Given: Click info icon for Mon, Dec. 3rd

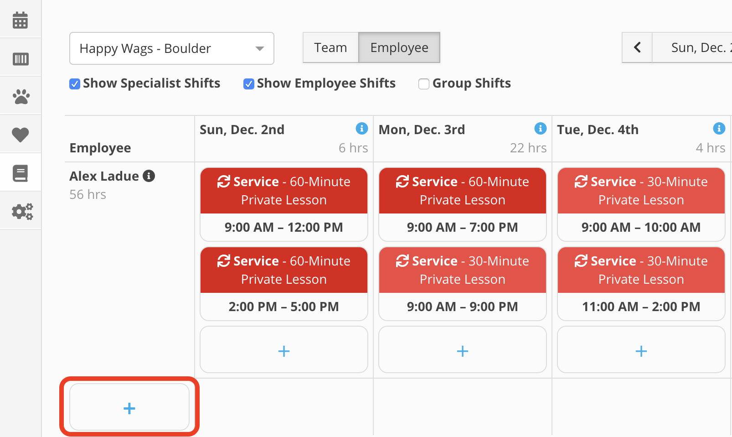Looking at the screenshot, I should tap(541, 129).
